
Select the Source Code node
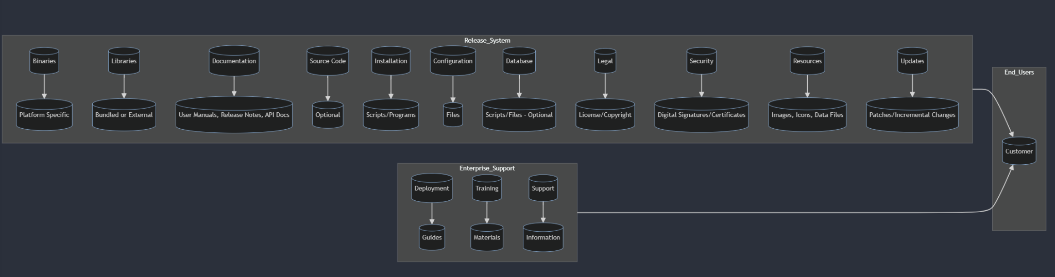coord(328,61)
